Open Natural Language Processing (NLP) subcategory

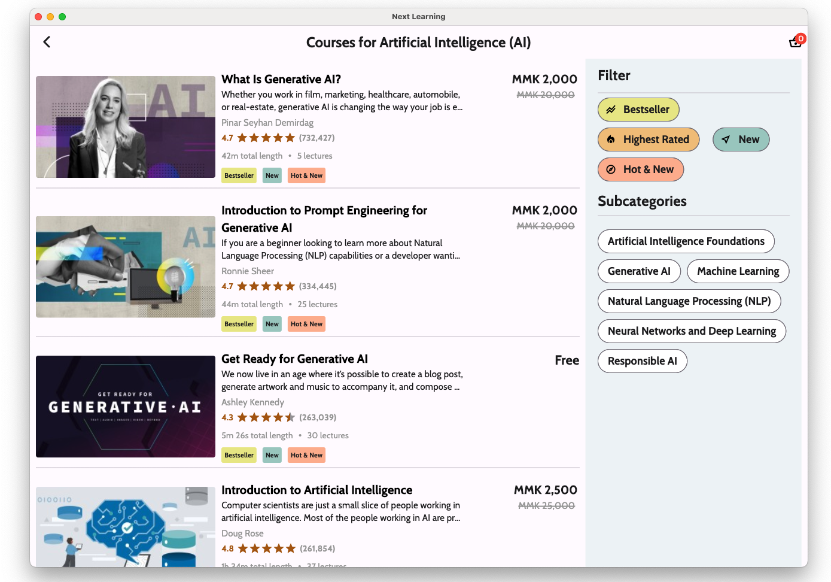click(x=689, y=301)
